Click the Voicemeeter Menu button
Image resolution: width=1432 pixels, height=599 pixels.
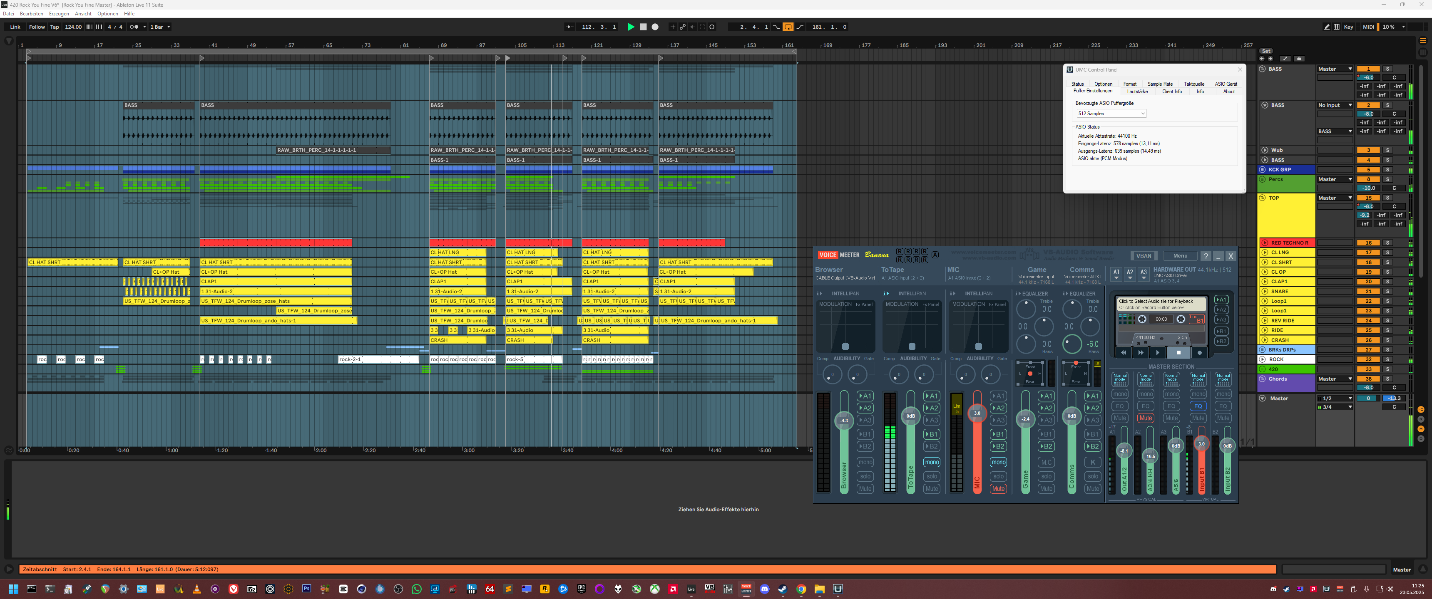pyautogui.click(x=1180, y=255)
